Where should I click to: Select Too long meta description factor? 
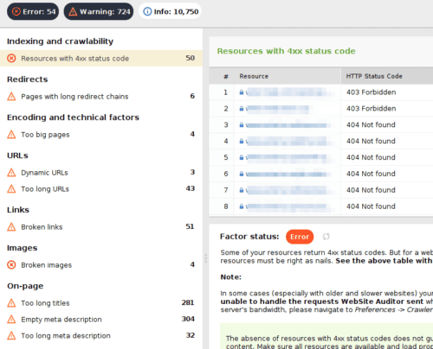[x=101, y=336]
